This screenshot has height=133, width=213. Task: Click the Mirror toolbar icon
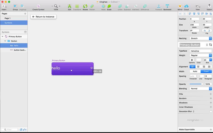coord(180,6)
